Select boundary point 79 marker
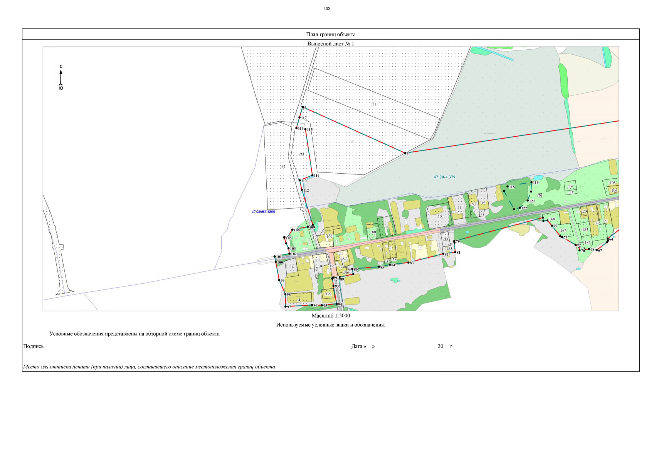654x462 pixels. (454, 241)
